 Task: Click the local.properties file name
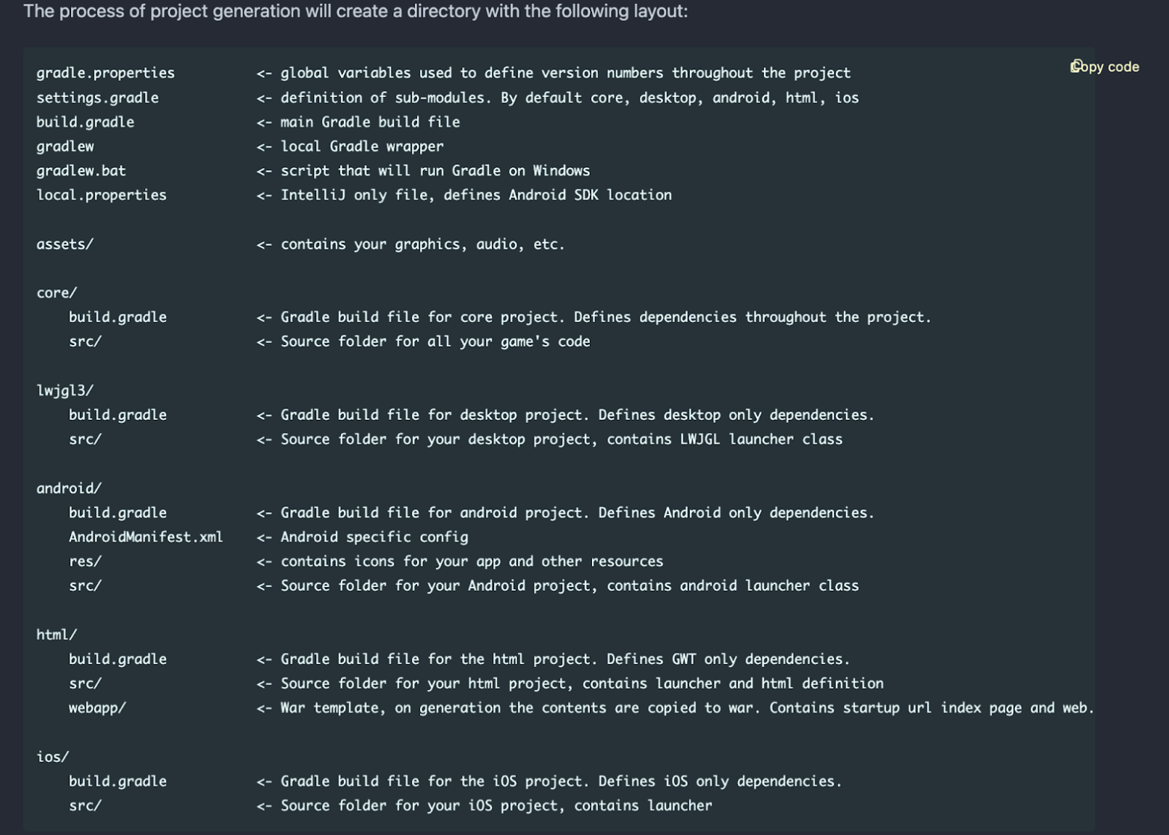[x=101, y=195]
